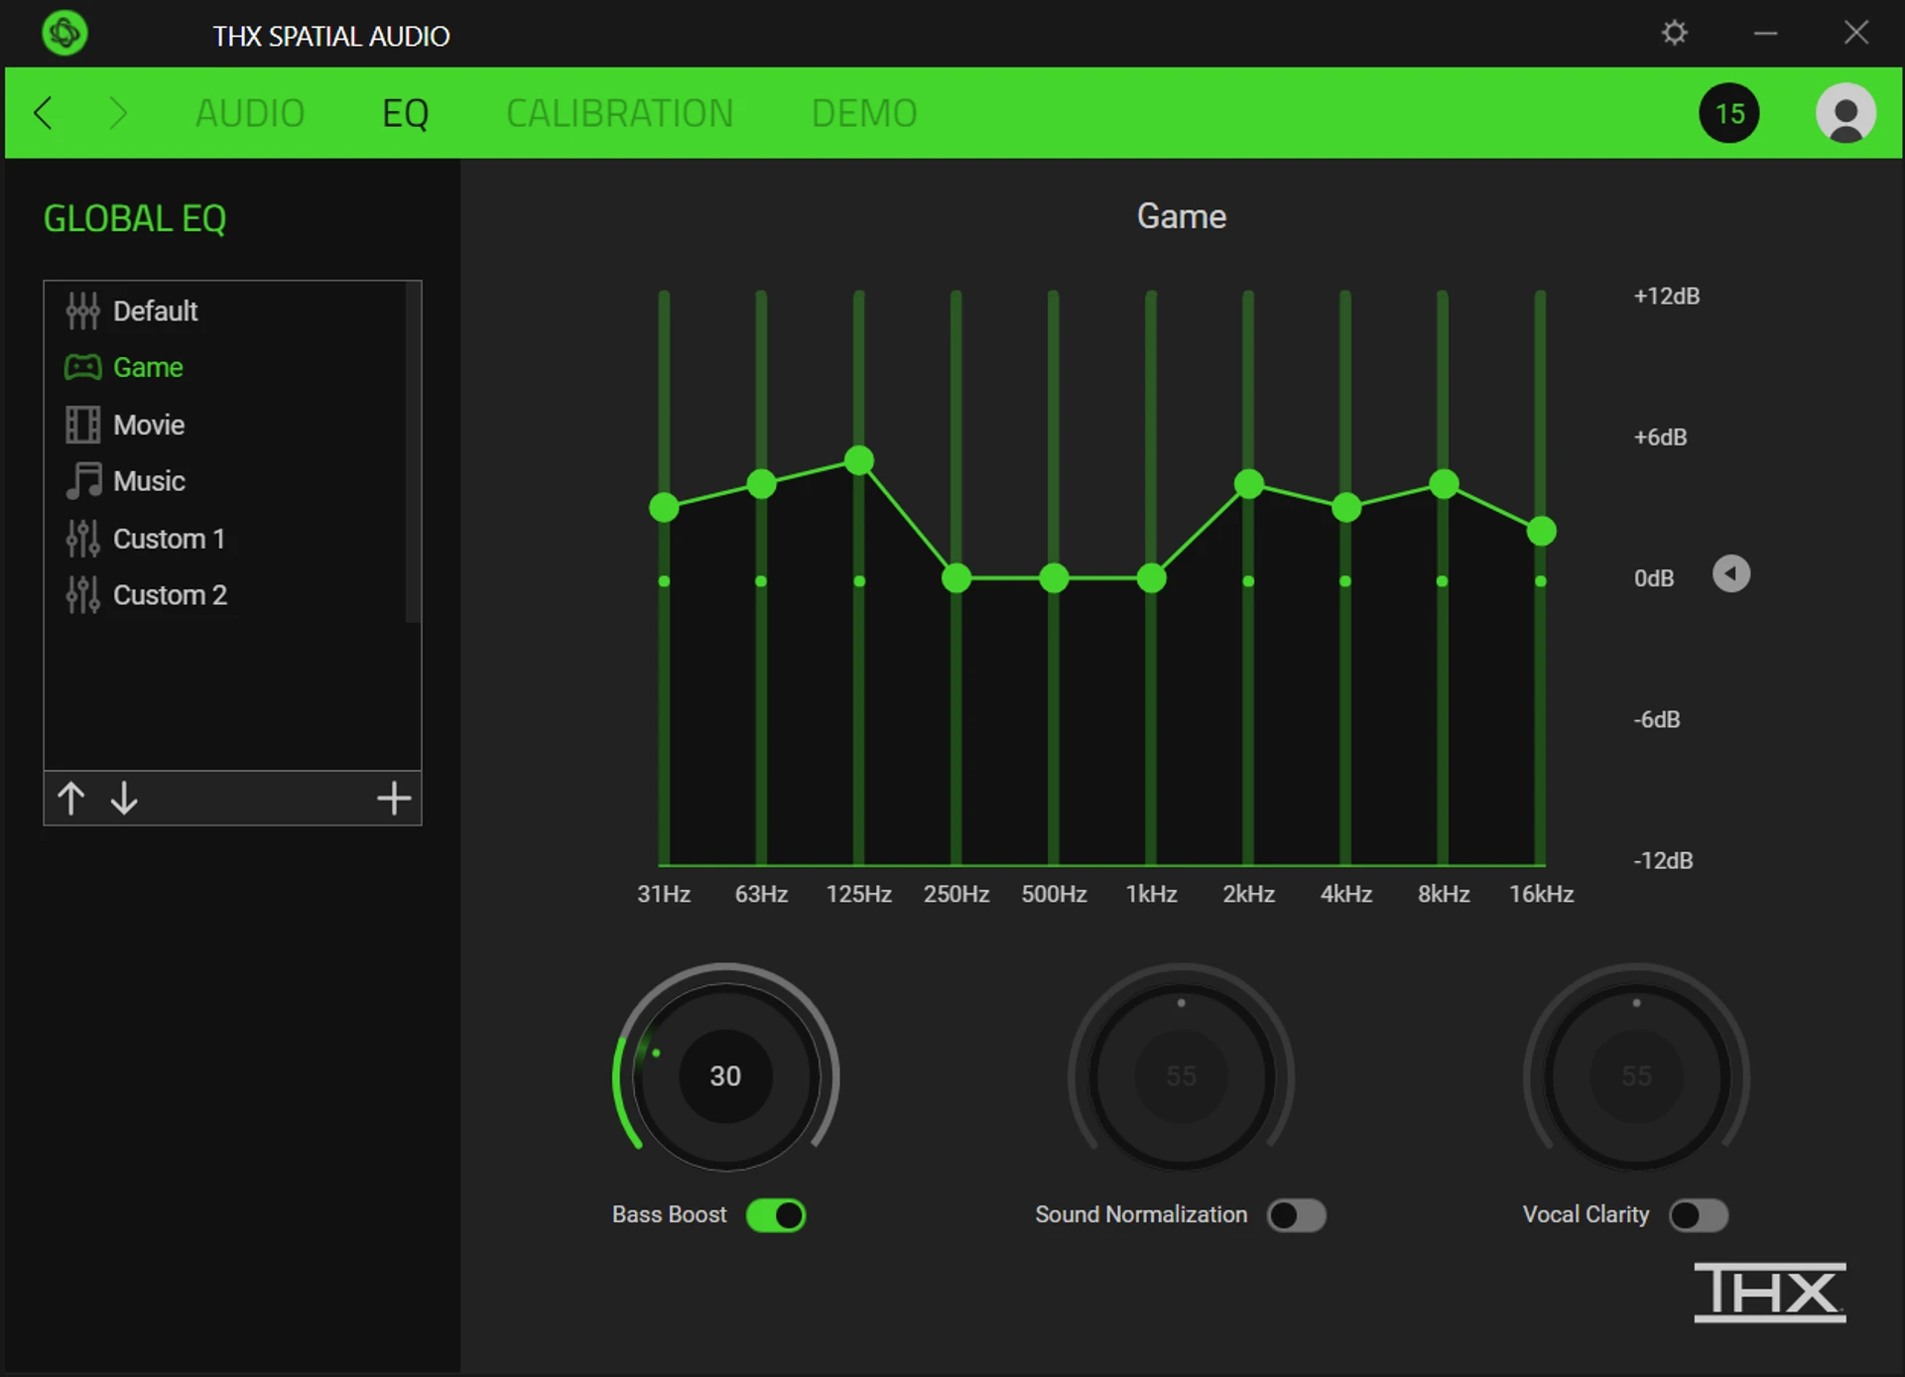
Task: Click the Sound Normalization dial
Action: [1181, 1076]
